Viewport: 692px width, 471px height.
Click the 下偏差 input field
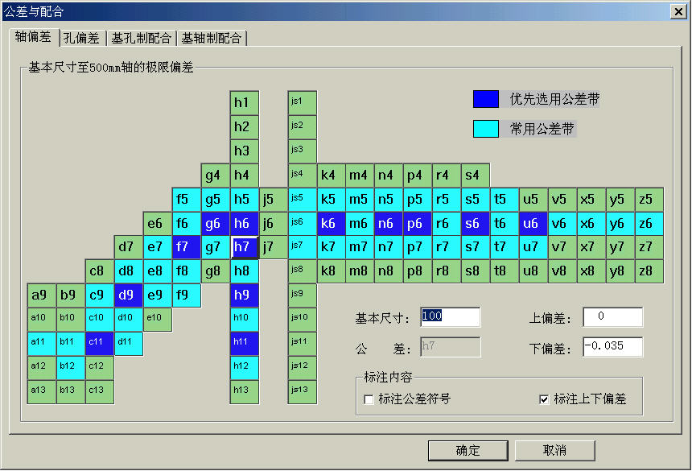coord(612,347)
